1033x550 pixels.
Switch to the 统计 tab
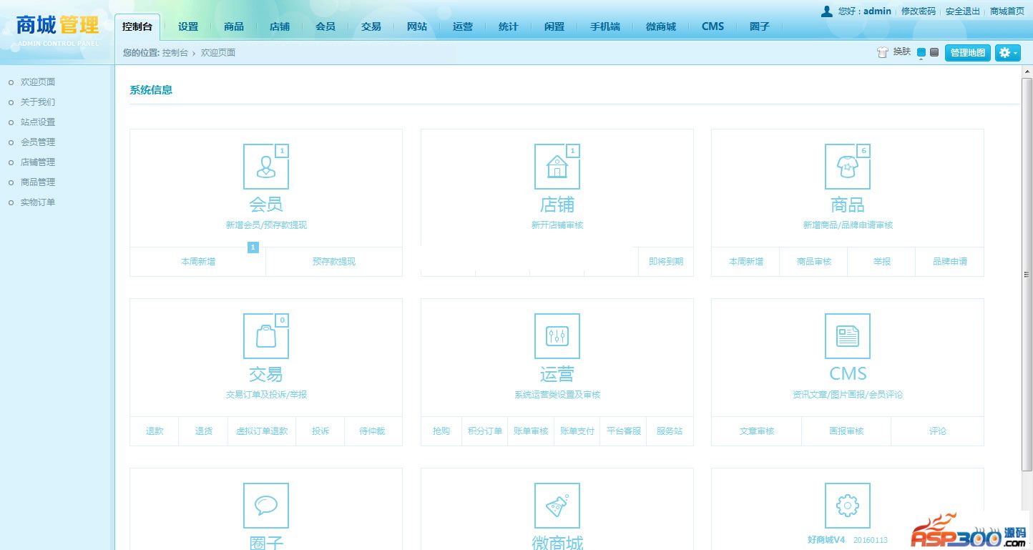508,26
